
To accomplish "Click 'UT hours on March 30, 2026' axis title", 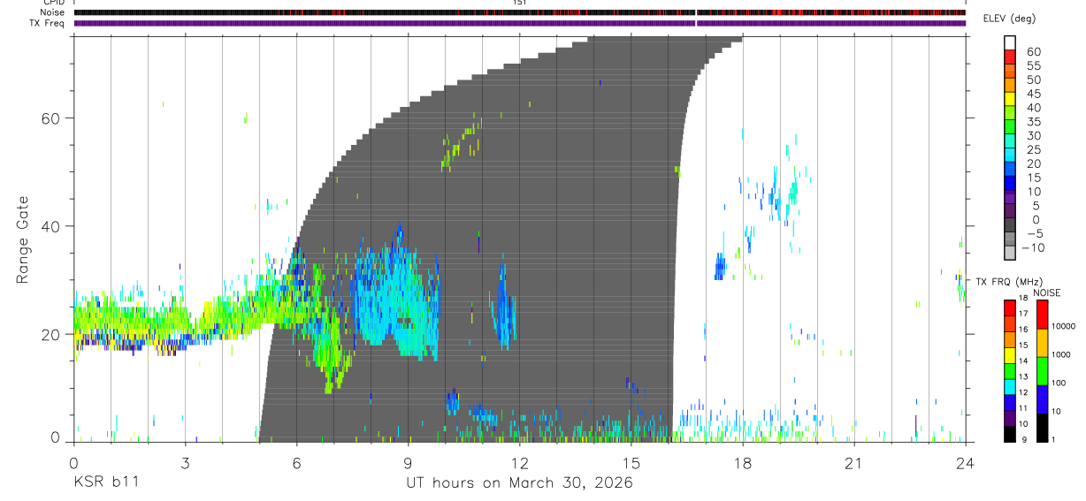I will click(519, 483).
